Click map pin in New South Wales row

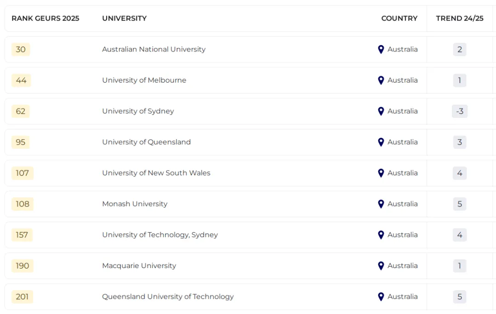click(x=381, y=173)
